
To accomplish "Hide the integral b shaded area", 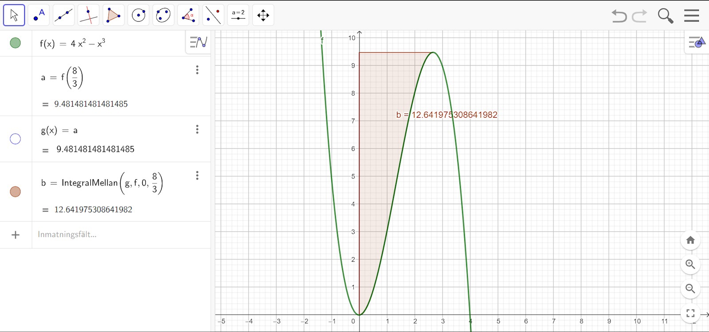I will tap(16, 192).
